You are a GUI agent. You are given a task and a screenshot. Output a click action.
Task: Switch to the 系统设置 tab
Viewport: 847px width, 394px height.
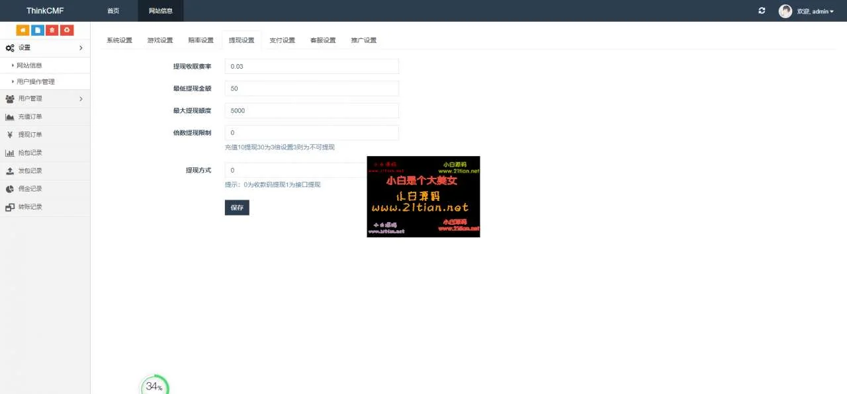click(x=119, y=40)
